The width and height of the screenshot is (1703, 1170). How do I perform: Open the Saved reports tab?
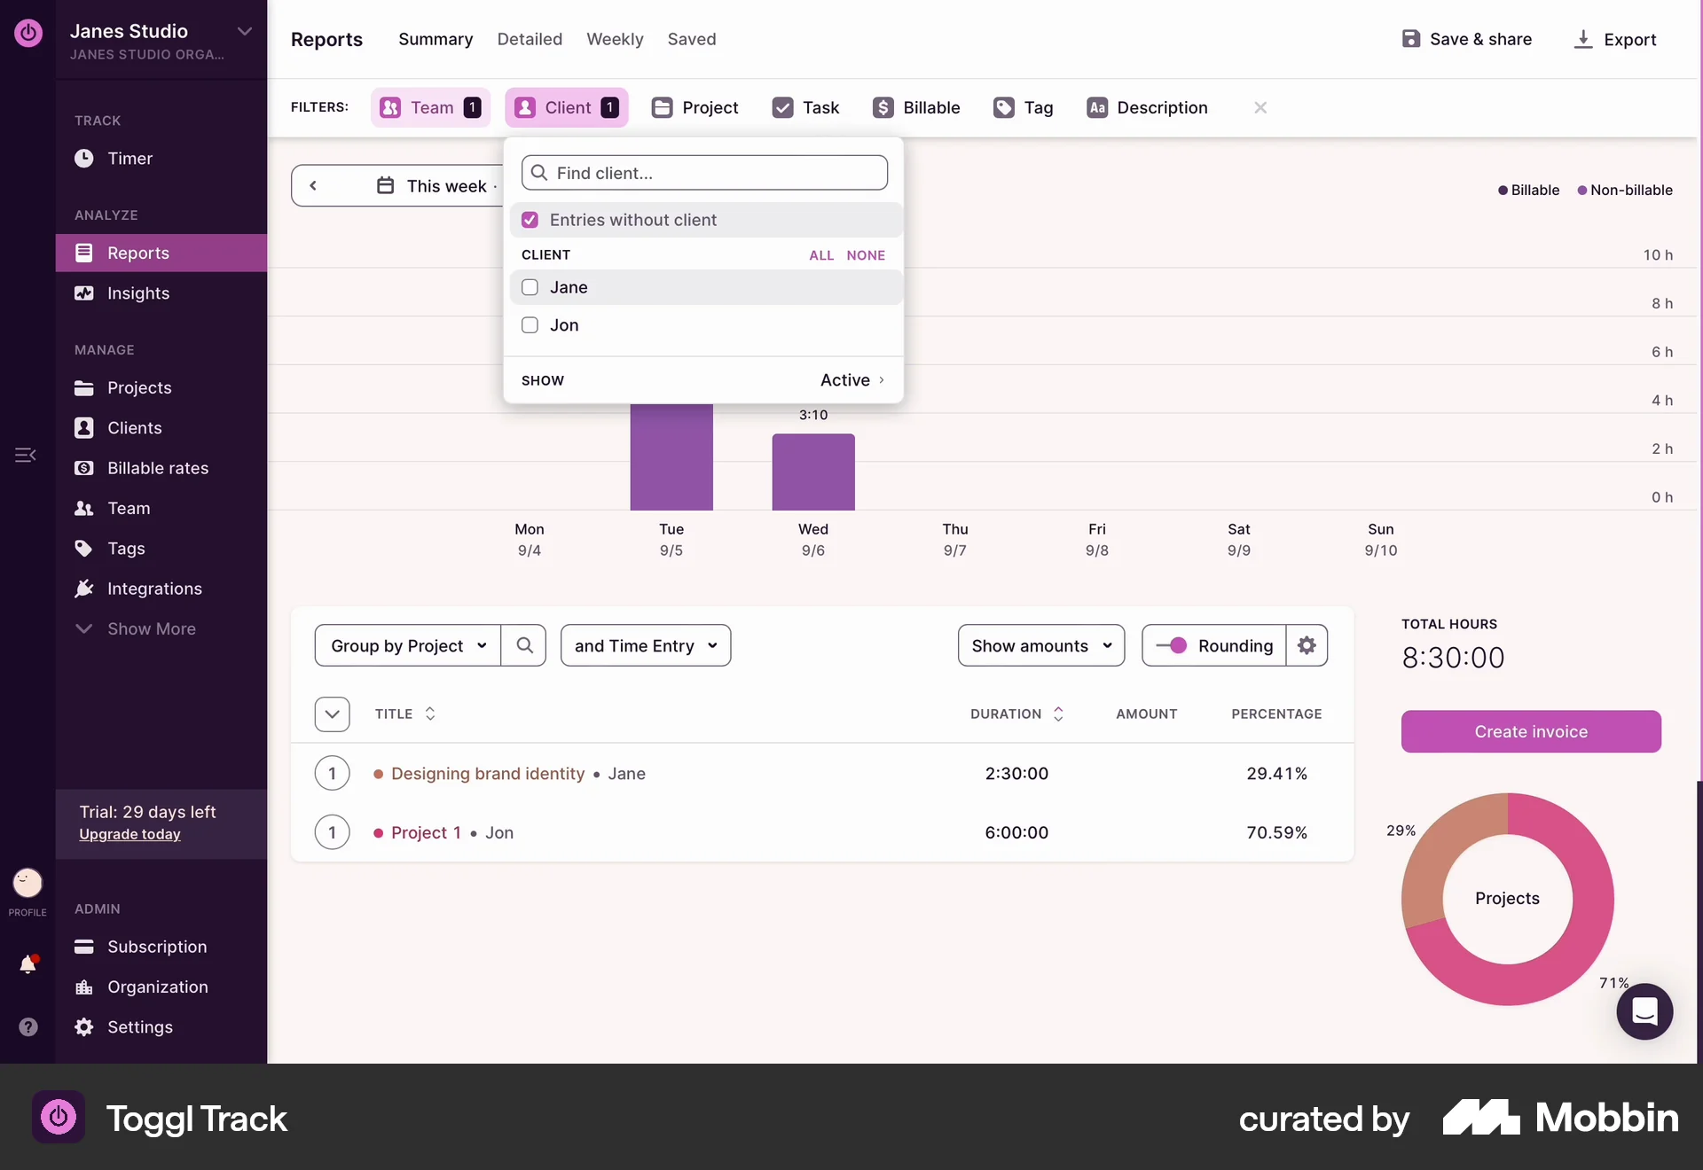coord(692,39)
